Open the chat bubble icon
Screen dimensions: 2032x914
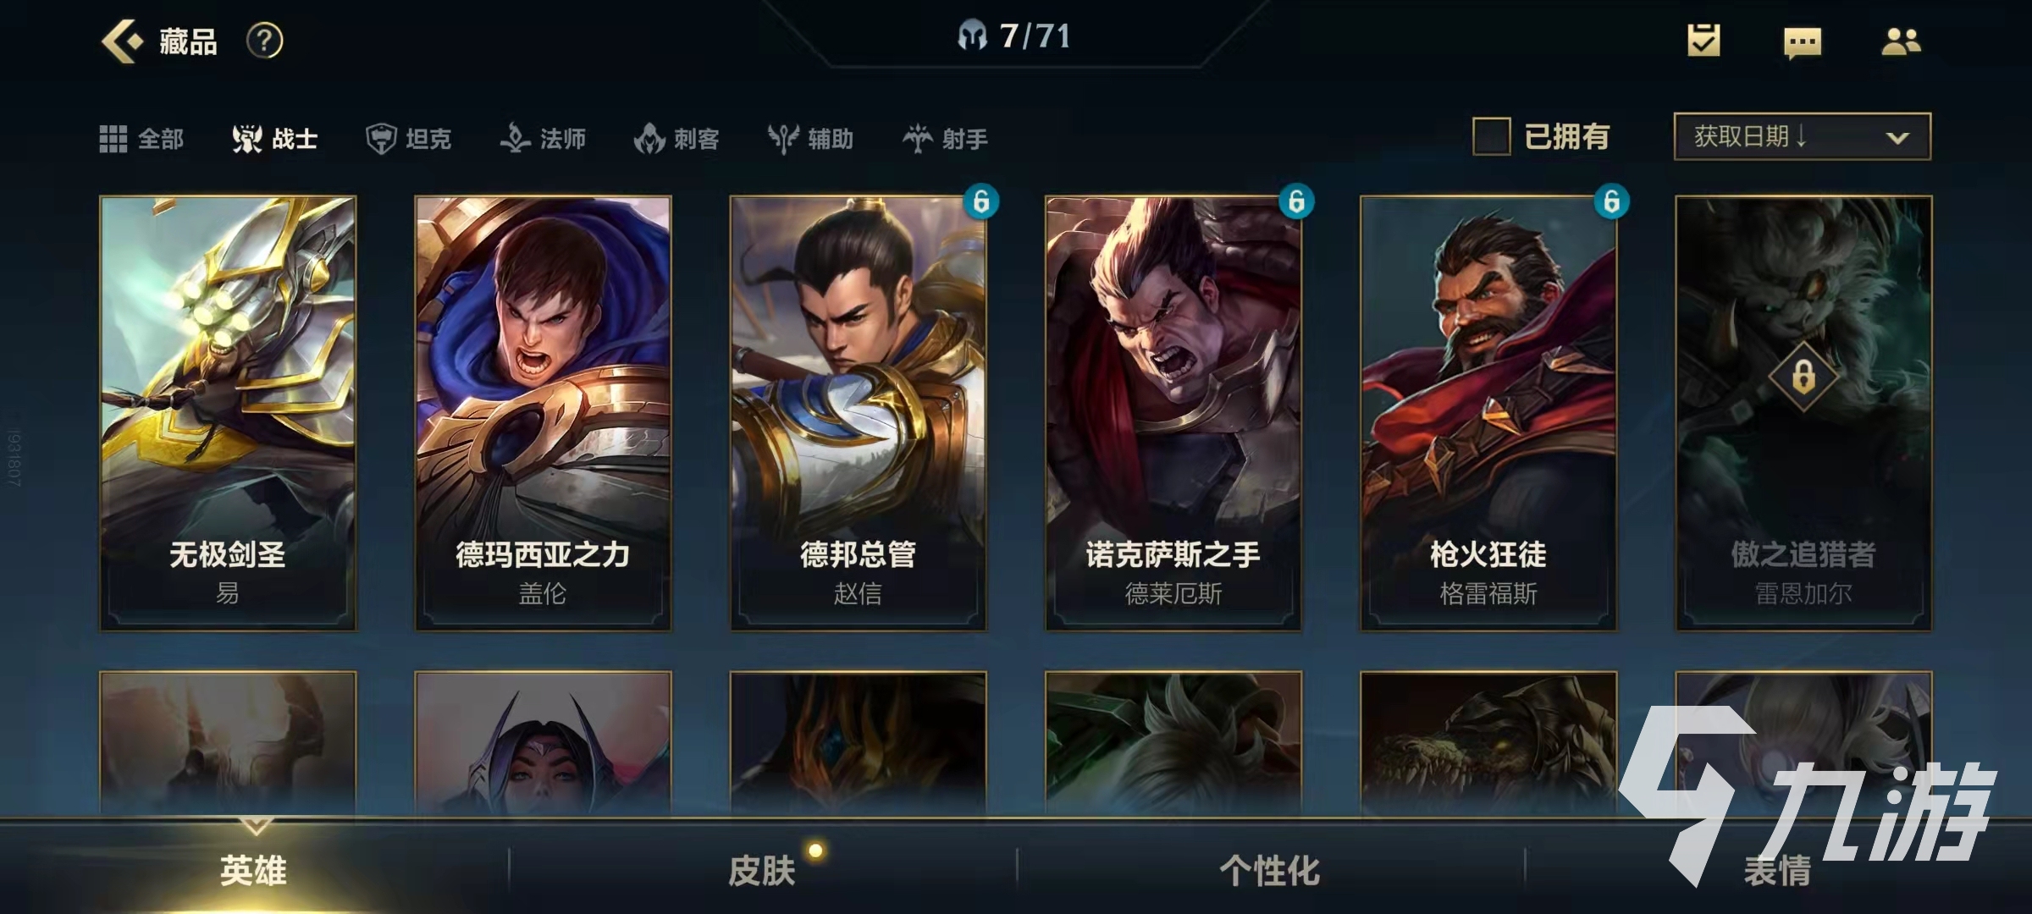[1803, 42]
